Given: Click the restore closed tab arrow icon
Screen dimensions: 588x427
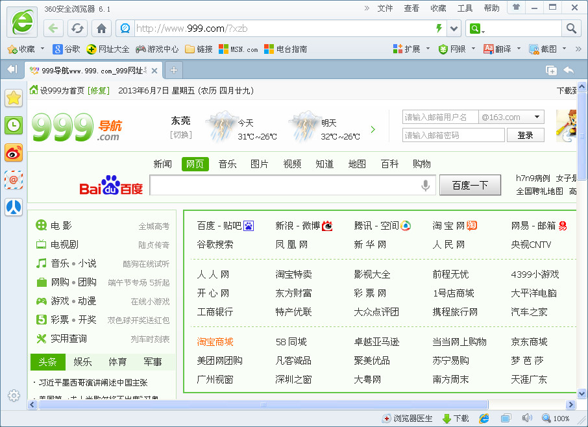Looking at the screenshot, I should [569, 70].
